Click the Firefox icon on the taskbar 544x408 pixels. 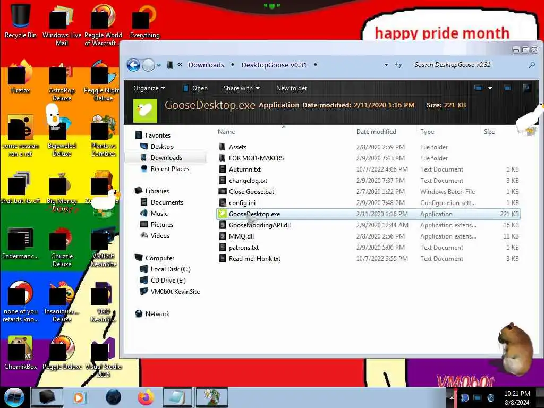[x=146, y=397]
